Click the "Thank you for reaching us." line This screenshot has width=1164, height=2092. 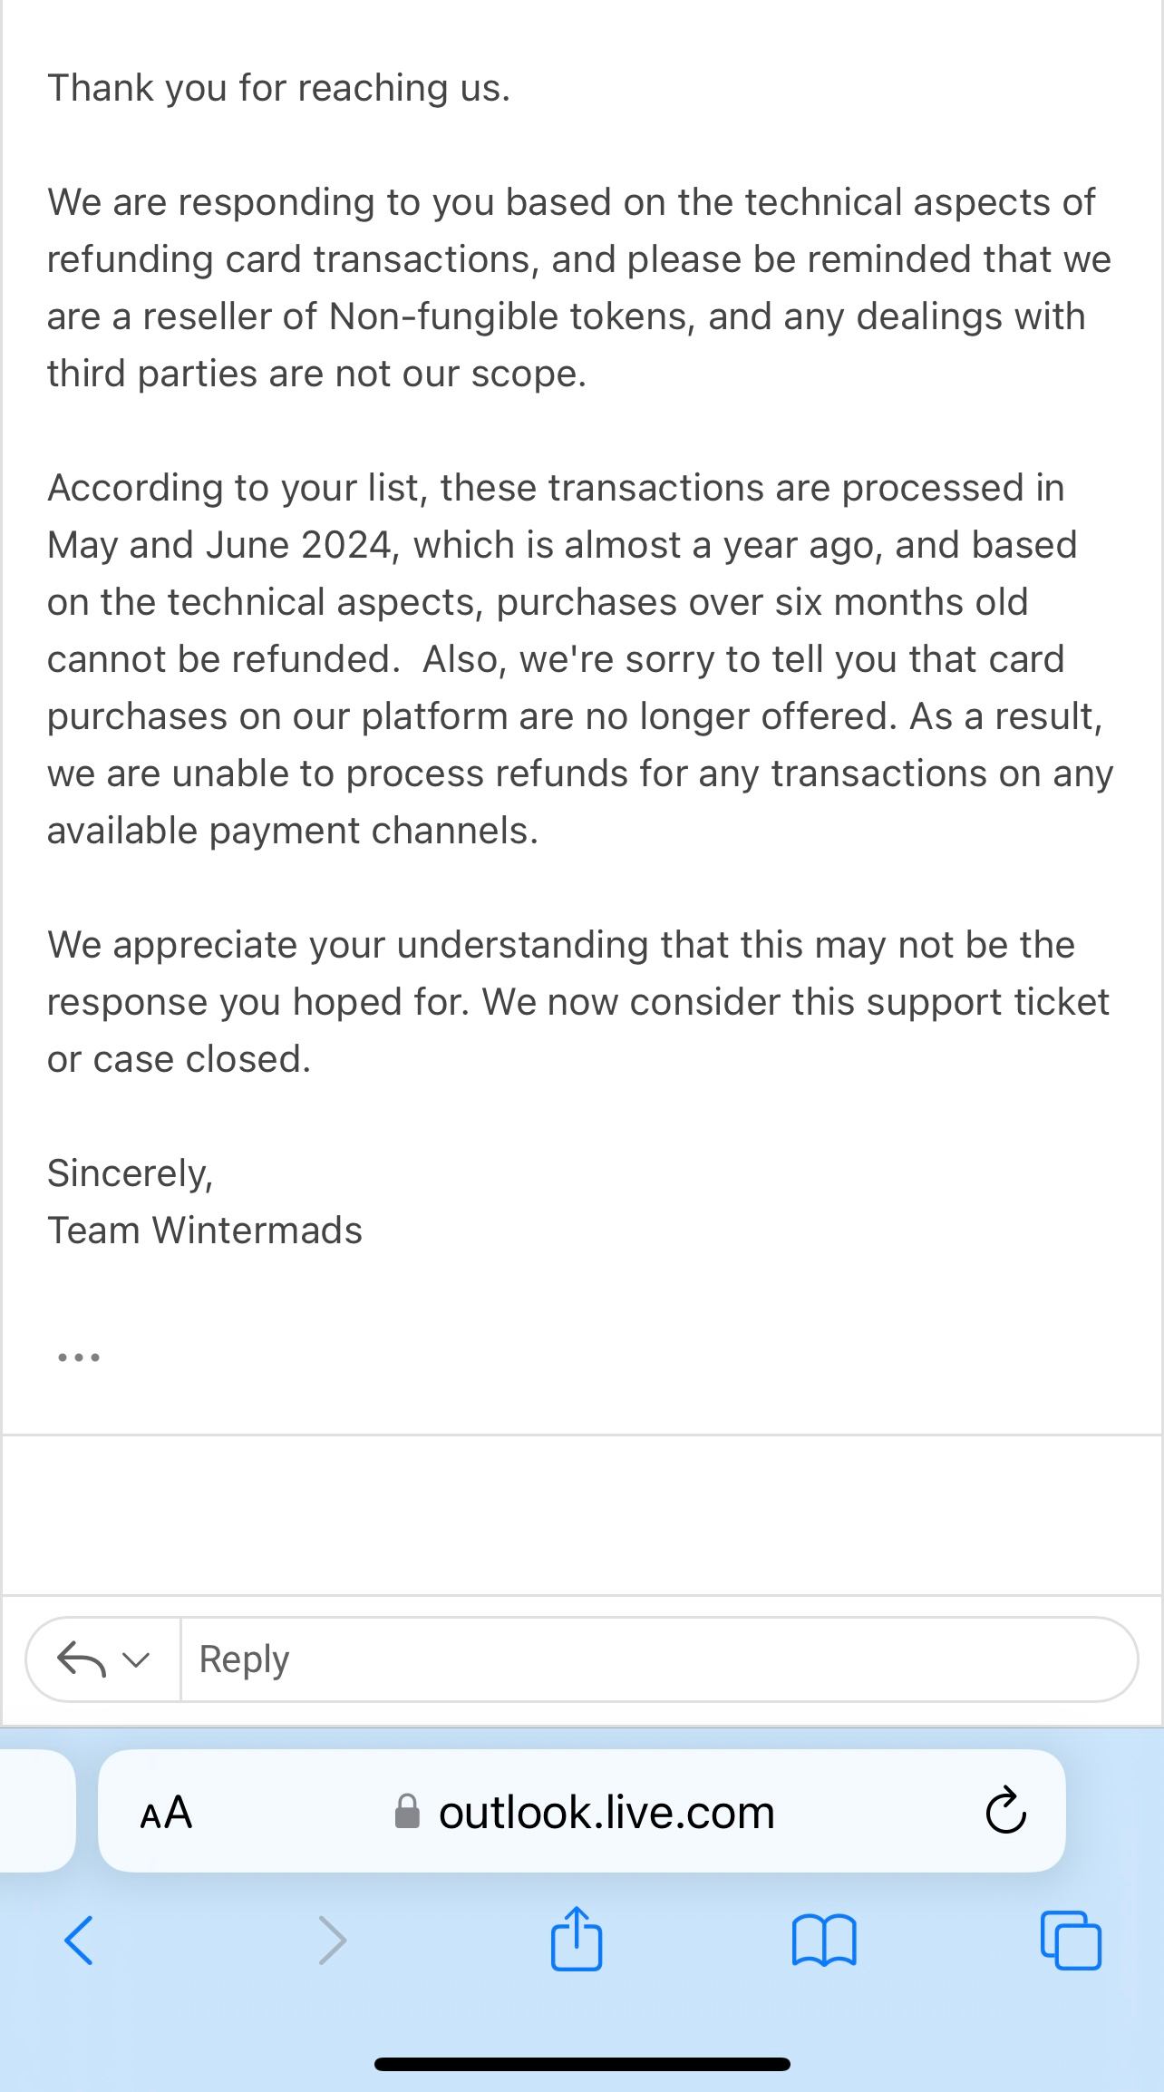click(x=278, y=88)
